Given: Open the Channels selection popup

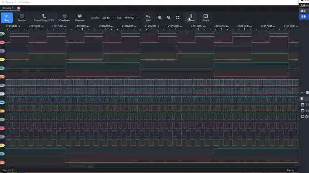Looking at the screenshot, I should click(x=80, y=18).
